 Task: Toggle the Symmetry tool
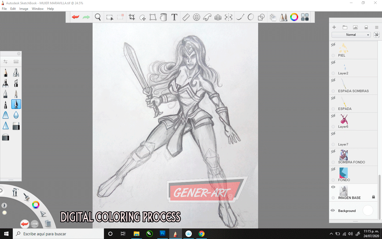229,17
